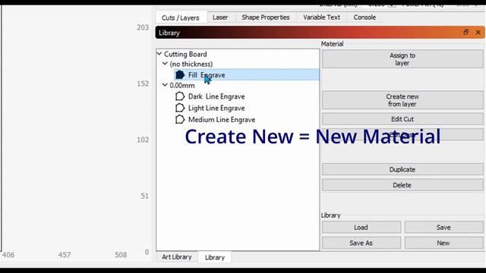
Task: Collapse the Cutting Board material node
Action: 159,54
